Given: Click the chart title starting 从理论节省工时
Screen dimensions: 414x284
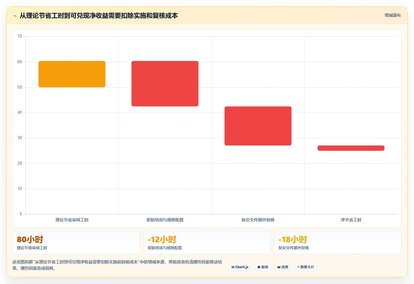Looking at the screenshot, I should [99, 15].
